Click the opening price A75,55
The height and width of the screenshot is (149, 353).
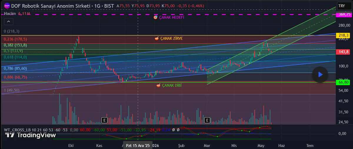(123, 6)
